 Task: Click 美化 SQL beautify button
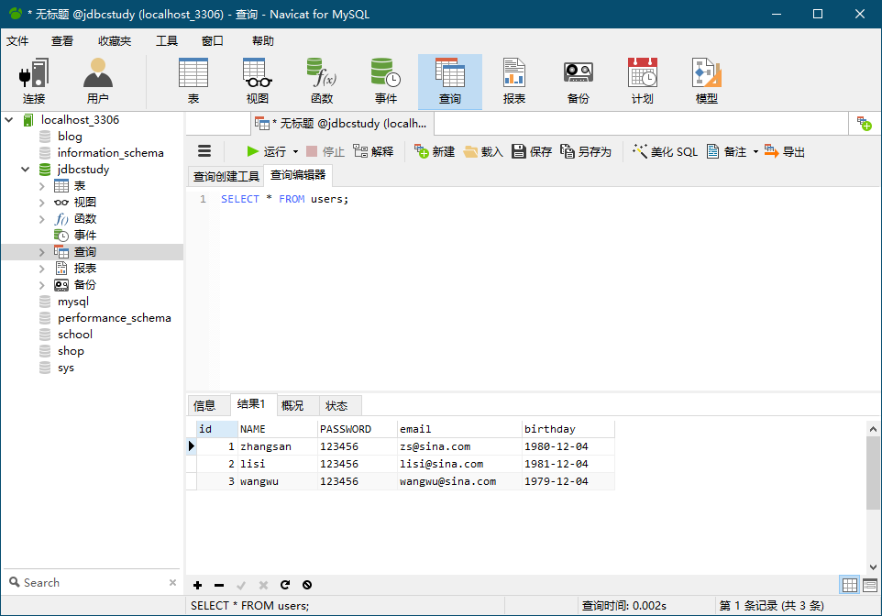(665, 151)
